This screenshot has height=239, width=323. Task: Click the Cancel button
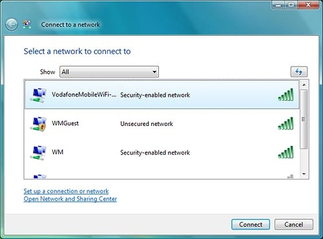coord(294,225)
